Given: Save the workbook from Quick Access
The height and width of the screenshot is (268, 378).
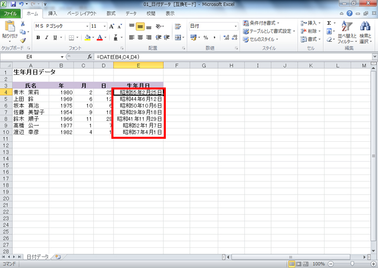Looking at the screenshot, I should point(13,4).
